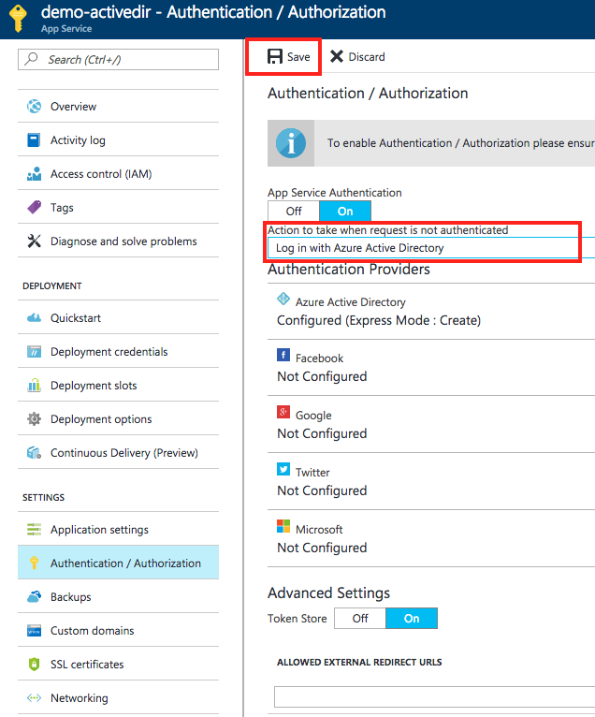This screenshot has height=717, width=595.
Task: Discard the pending changes
Action: 357,57
